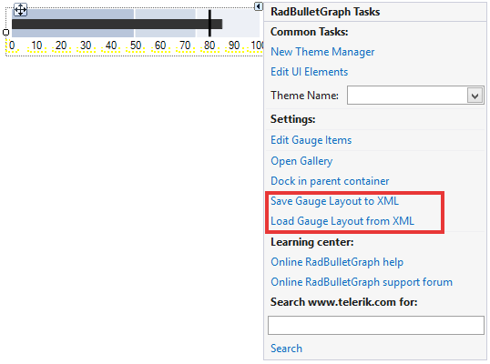Click the scale label 90
This screenshot has height=364, width=490.
point(234,45)
